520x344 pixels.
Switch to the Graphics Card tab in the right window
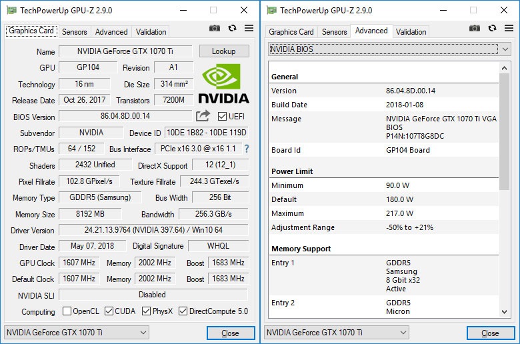pos(291,32)
